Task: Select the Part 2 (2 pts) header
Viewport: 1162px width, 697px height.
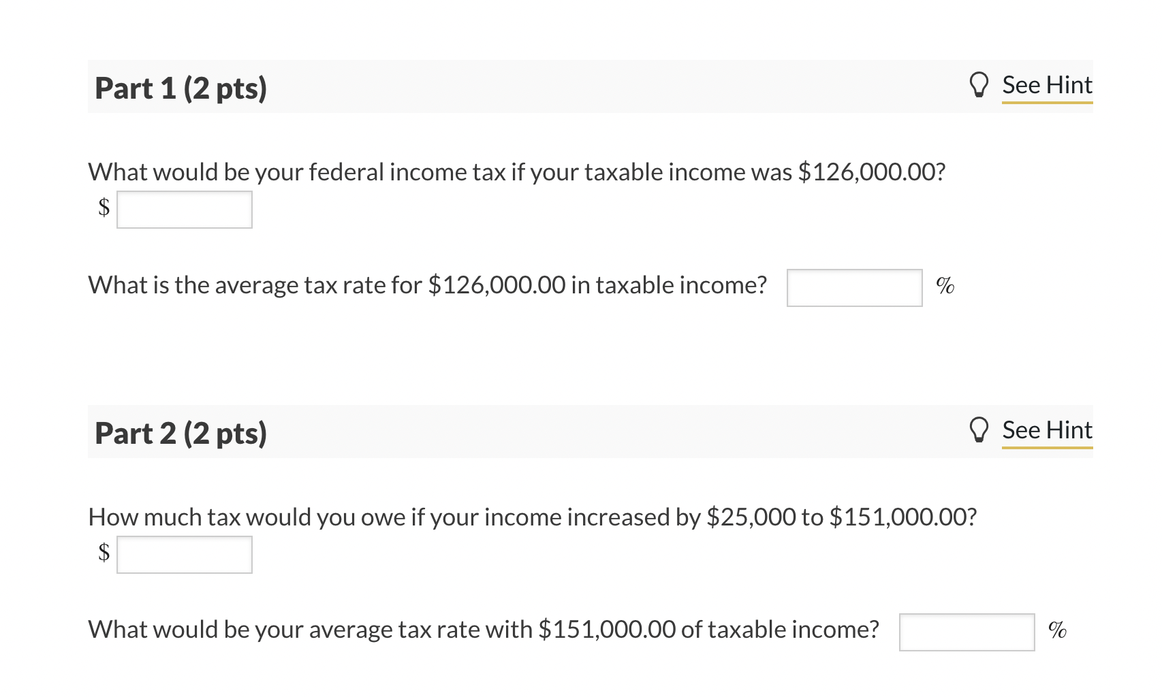Action: pos(180,432)
